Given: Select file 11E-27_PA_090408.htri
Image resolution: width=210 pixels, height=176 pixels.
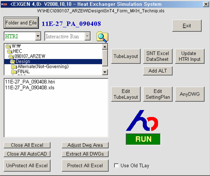Looking at the screenshot, I should click(30, 82).
